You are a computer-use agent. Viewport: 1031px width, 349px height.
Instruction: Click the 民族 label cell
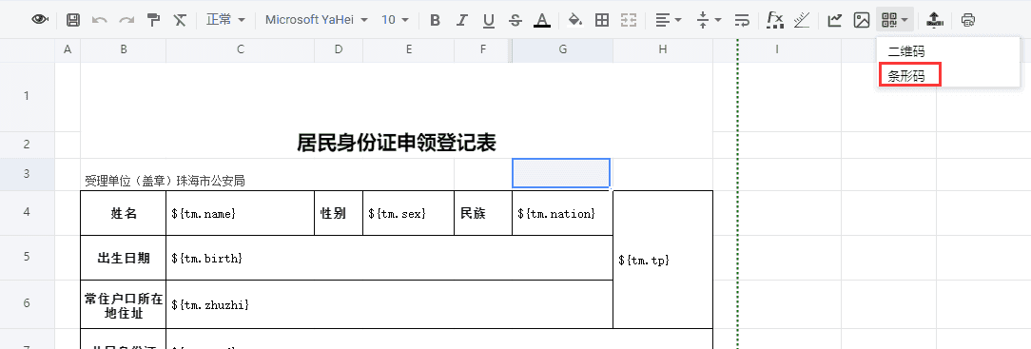pyautogui.click(x=482, y=213)
